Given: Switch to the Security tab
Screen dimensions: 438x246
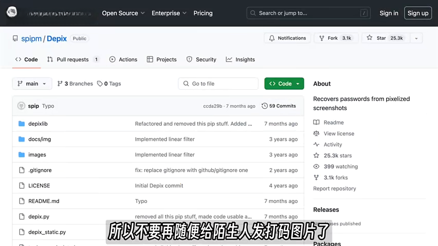Looking at the screenshot, I should [x=202, y=59].
